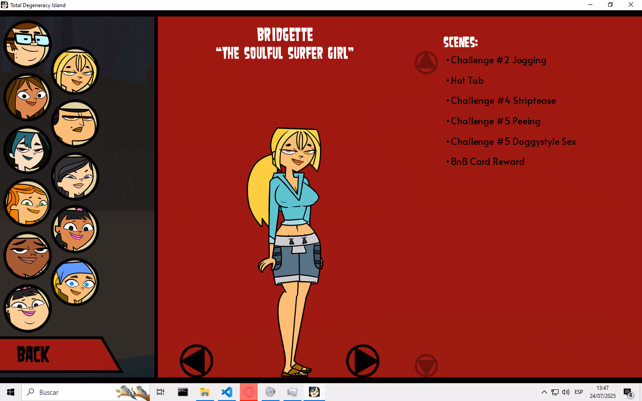Restore down the game window
642x401 pixels.
tap(610, 5)
